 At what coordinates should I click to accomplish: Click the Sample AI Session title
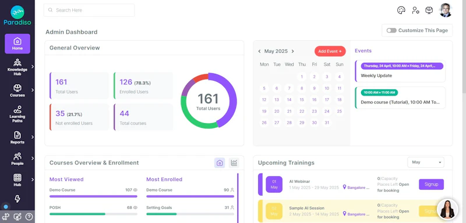307,208
